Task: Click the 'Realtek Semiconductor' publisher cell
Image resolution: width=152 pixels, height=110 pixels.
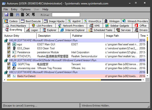Action: [84, 56]
